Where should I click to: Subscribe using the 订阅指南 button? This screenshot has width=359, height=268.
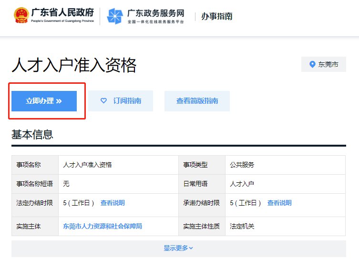tap(121, 101)
